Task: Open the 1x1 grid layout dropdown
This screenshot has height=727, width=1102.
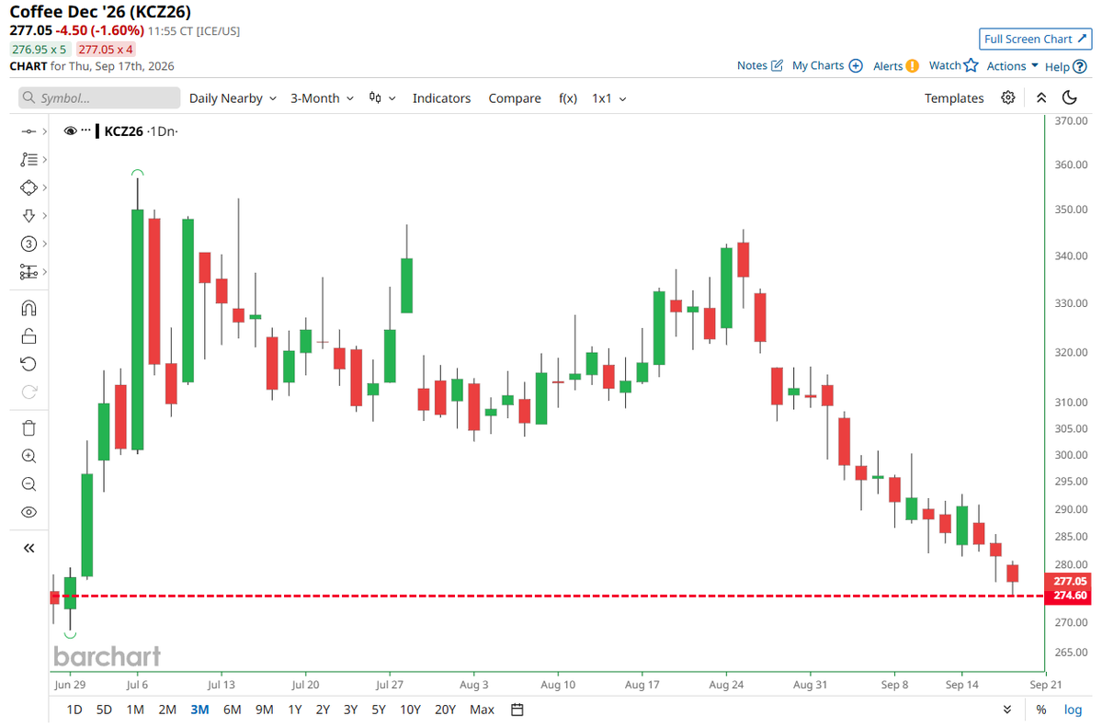Action: 608,98
